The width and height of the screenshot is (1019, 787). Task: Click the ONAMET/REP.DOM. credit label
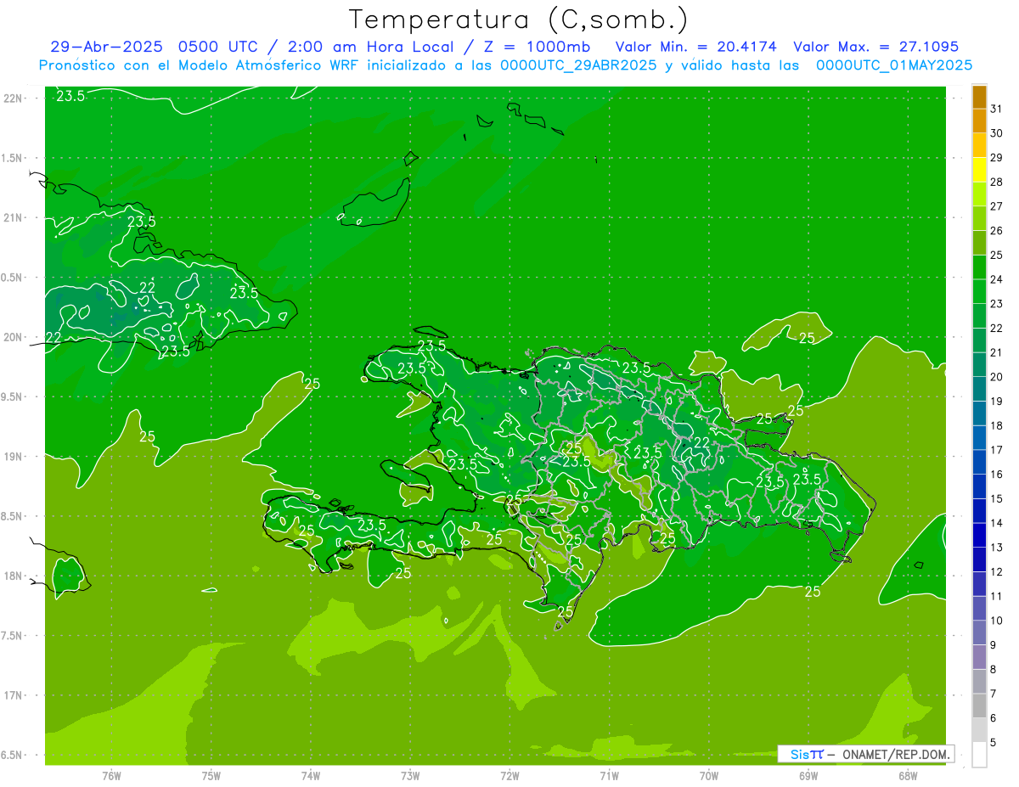(x=895, y=754)
